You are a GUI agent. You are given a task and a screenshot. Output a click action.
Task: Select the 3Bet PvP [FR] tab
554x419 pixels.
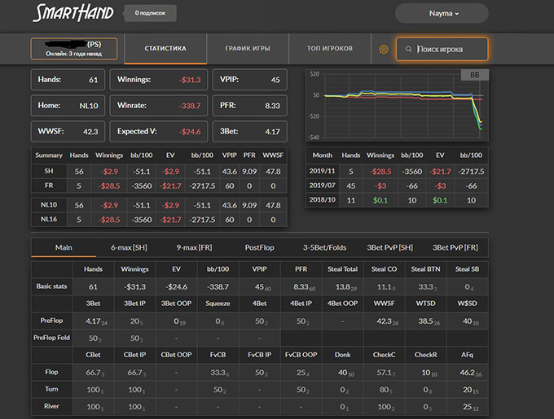point(455,247)
